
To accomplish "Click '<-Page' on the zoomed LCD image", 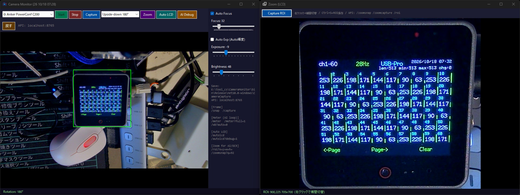I will coord(332,150).
